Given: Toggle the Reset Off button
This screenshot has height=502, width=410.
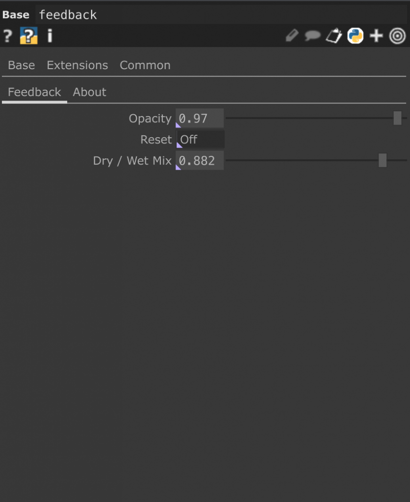Looking at the screenshot, I should pyautogui.click(x=200, y=139).
